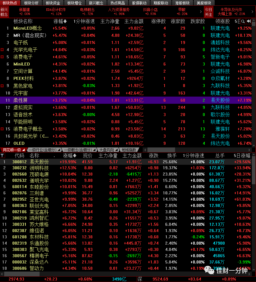The image size is (256, 282).
Task: Select the MicroLED概念 sector row
Action: coord(126,28)
